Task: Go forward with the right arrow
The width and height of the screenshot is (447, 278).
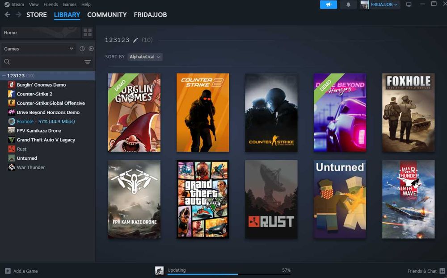Action: [x=18, y=15]
